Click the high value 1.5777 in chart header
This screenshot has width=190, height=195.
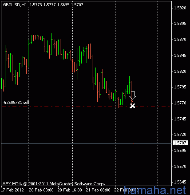[50, 5]
